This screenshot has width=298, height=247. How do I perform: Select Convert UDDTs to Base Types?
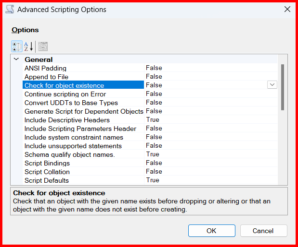[71, 103]
